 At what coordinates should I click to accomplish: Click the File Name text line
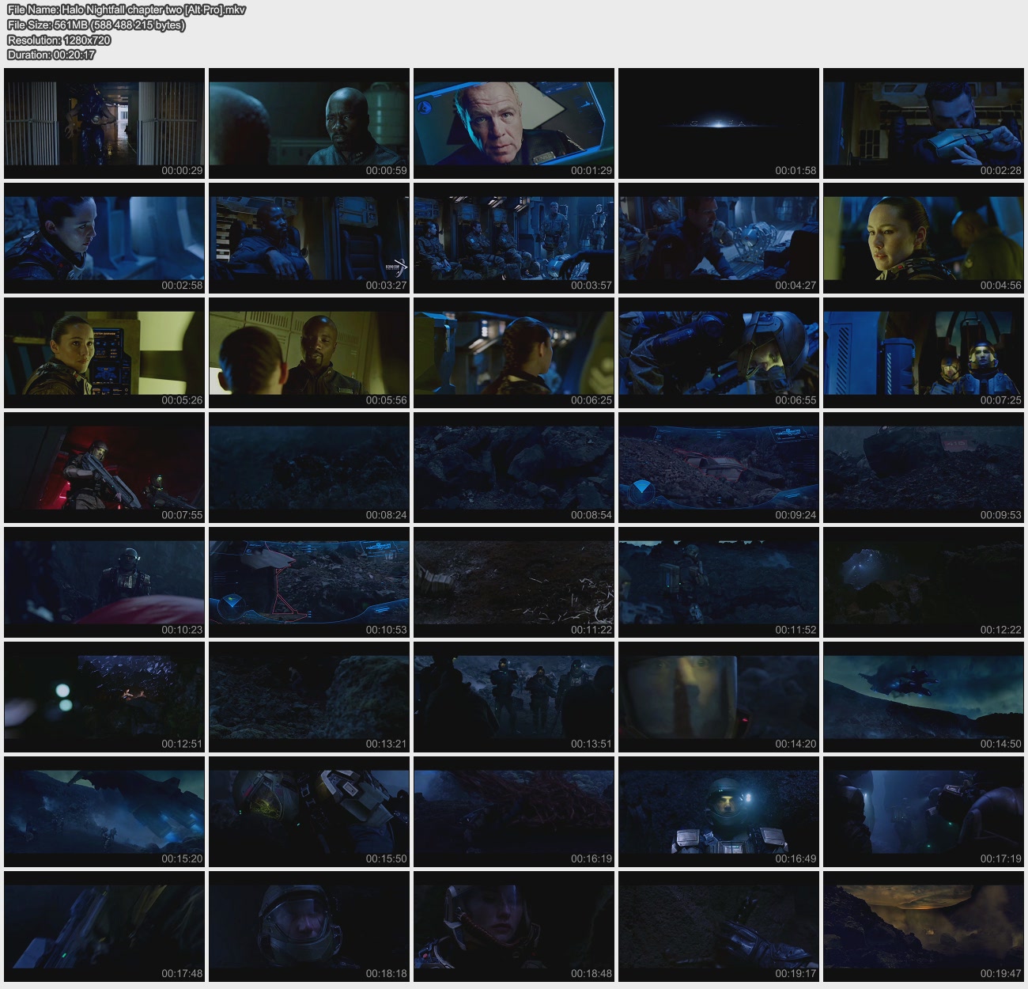(x=127, y=10)
